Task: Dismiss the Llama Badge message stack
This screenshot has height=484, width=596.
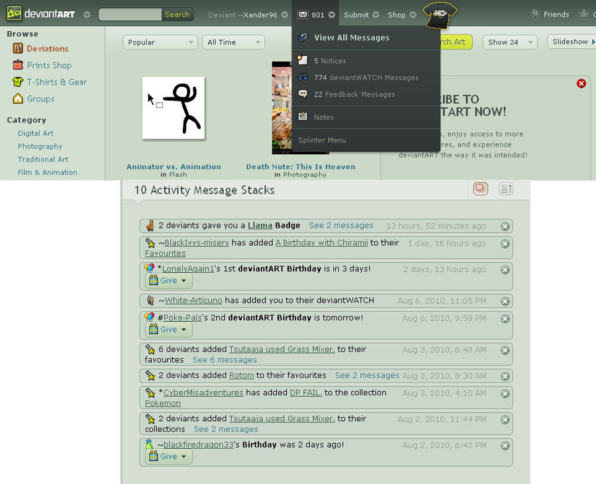Action: pyautogui.click(x=505, y=226)
